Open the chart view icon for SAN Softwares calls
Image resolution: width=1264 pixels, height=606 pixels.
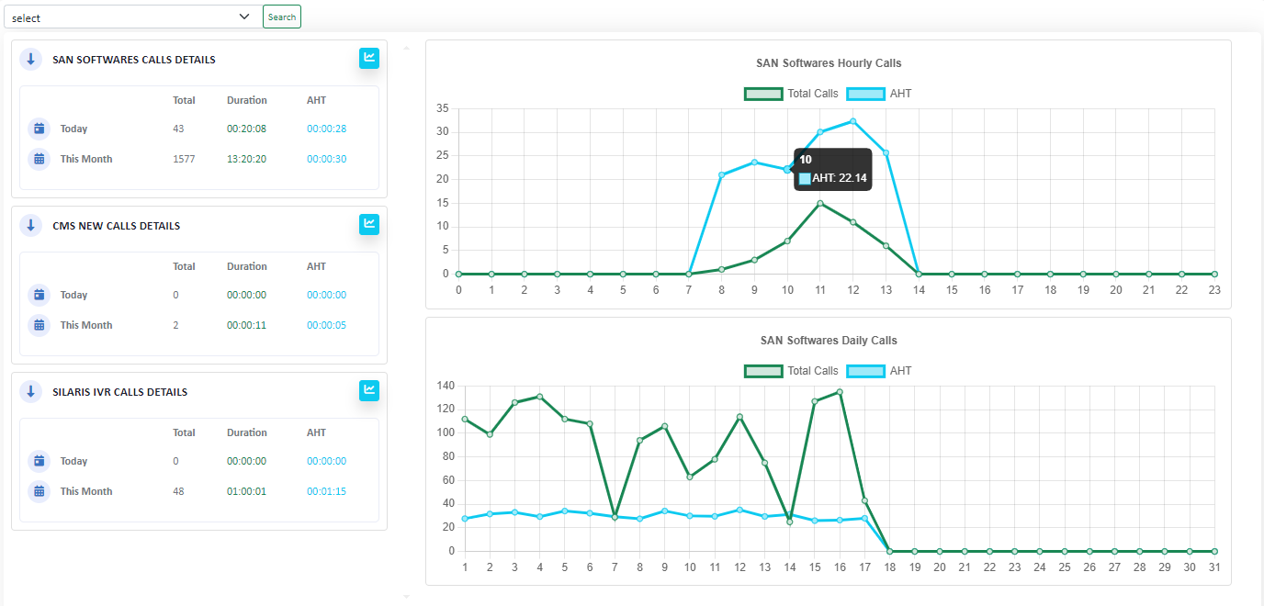pos(368,58)
